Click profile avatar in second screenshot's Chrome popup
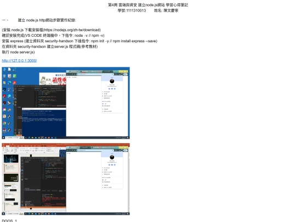The width and height of the screenshot is (296, 222). (112, 157)
